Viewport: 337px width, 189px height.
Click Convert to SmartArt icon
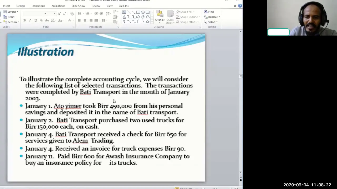[x=115, y=22]
